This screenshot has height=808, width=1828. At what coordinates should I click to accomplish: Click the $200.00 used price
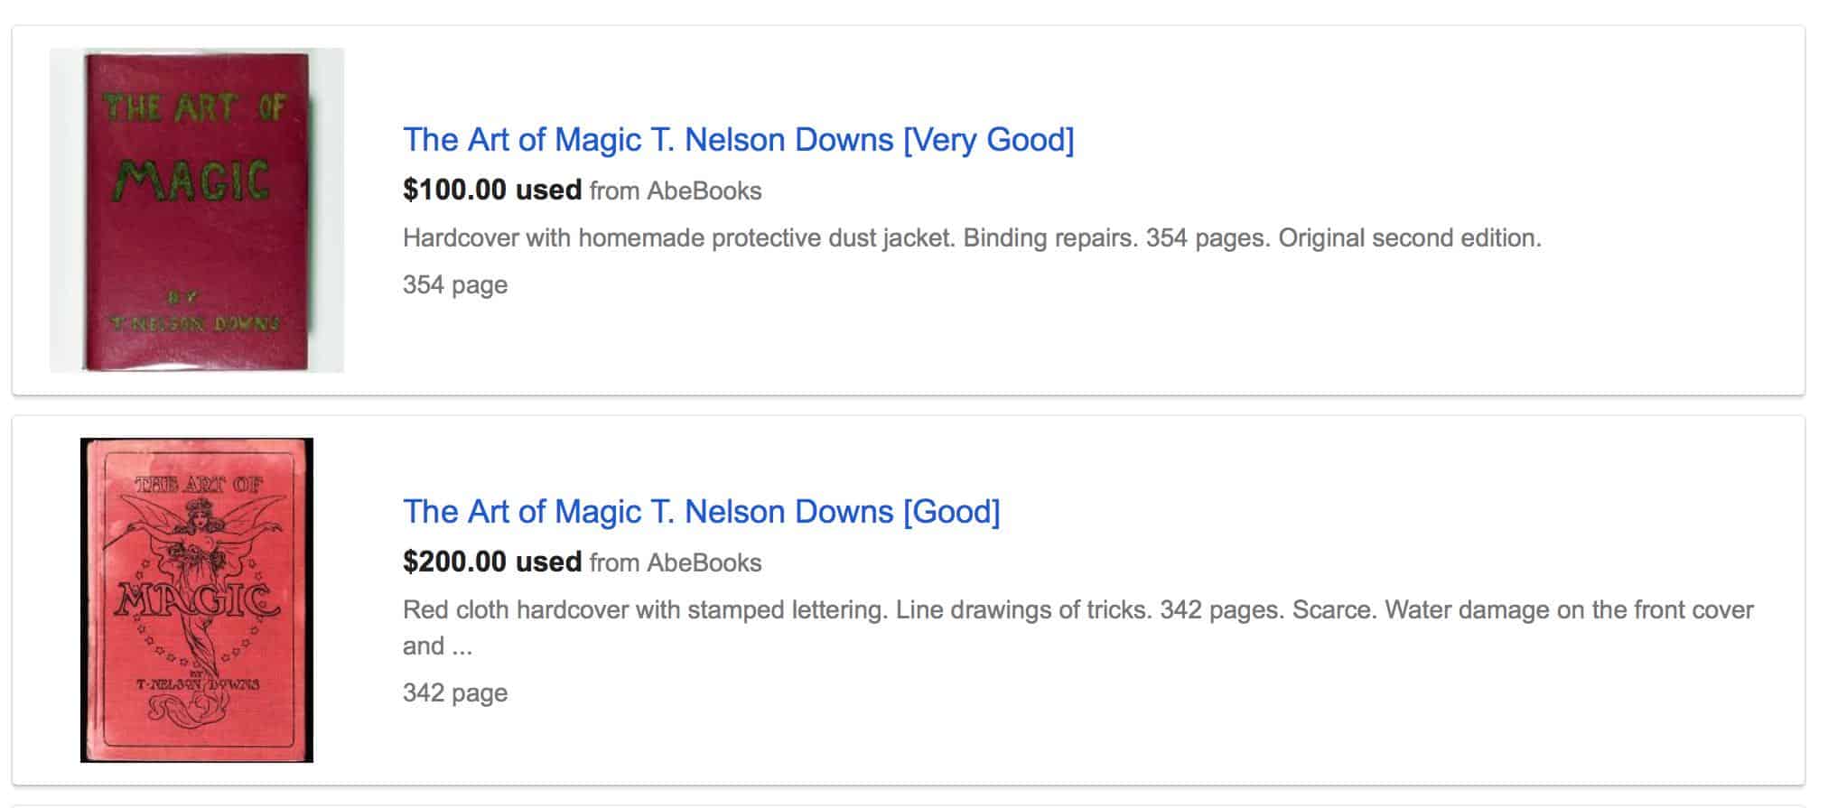click(x=492, y=562)
